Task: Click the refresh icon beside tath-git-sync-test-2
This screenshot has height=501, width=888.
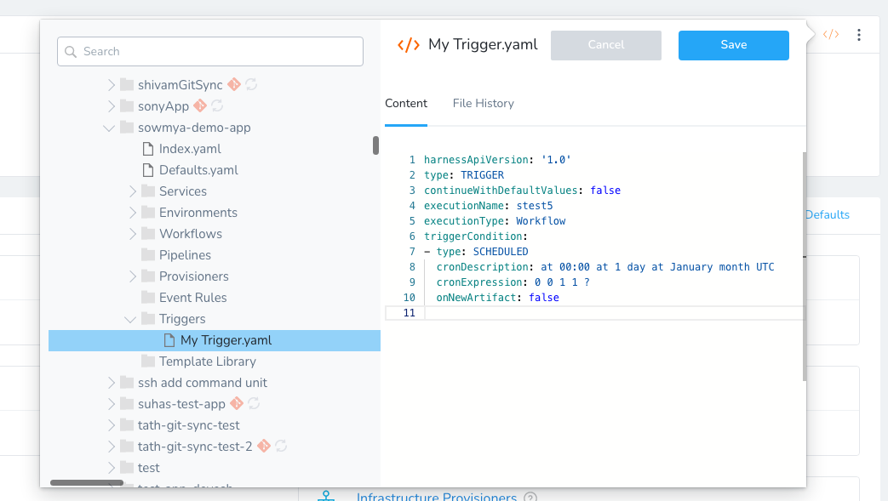Action: [x=281, y=446]
